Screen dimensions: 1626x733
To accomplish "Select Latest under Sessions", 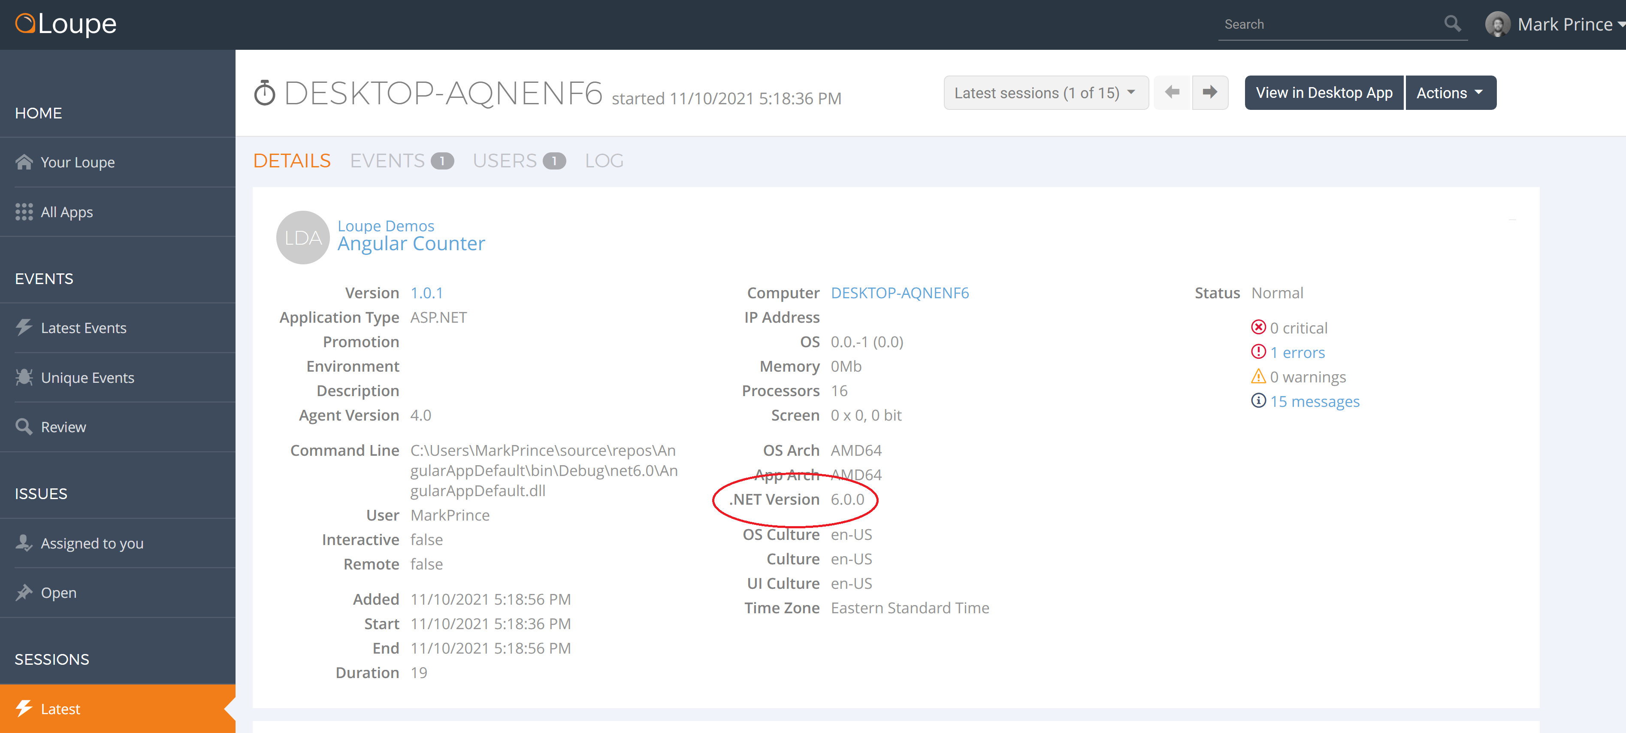I will [118, 709].
